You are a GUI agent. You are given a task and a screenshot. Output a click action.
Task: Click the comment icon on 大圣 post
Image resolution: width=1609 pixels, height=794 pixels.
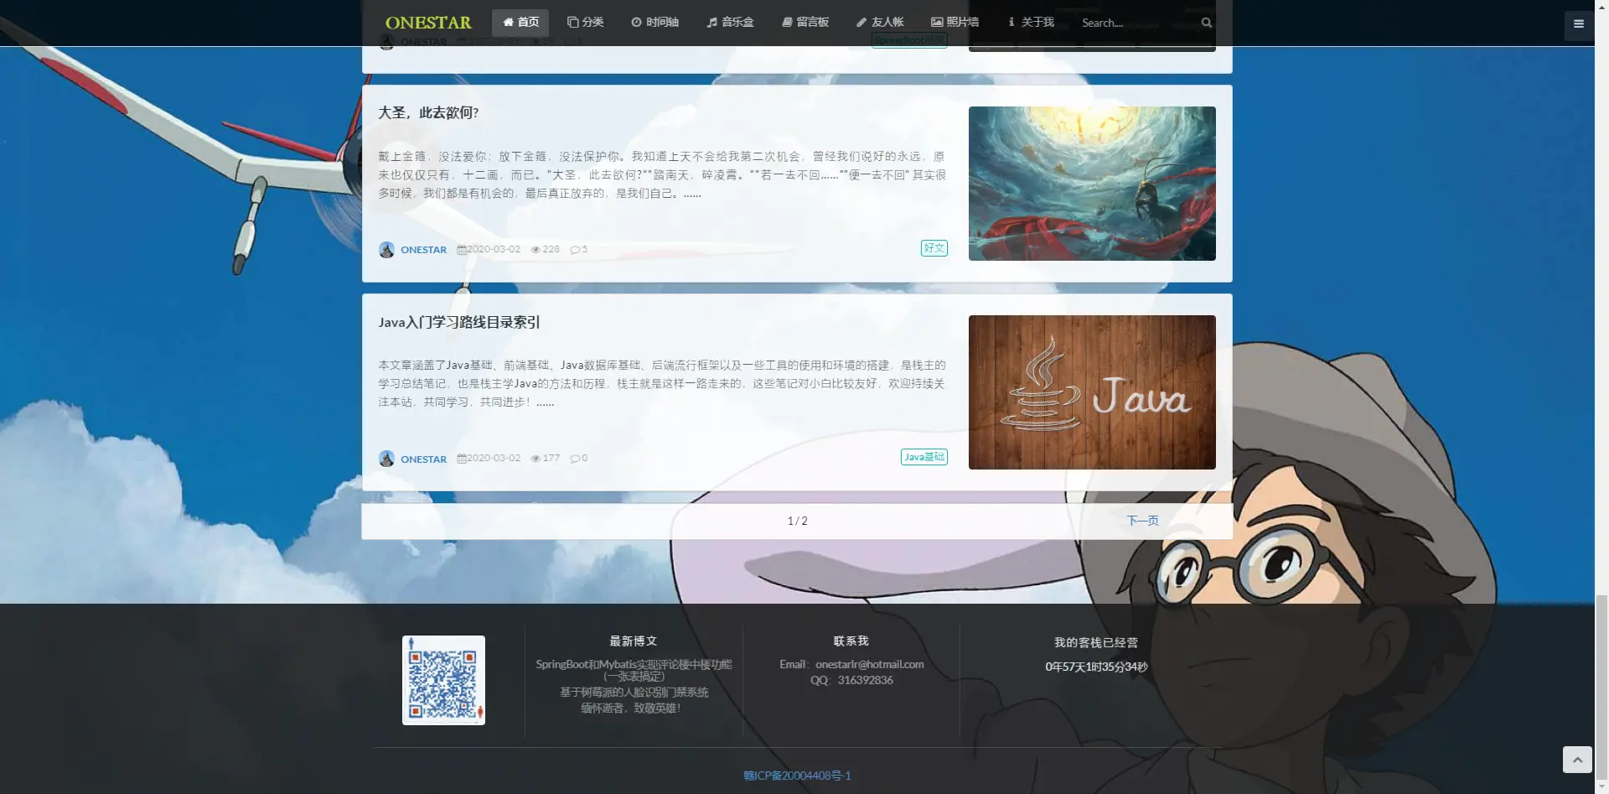pos(576,250)
